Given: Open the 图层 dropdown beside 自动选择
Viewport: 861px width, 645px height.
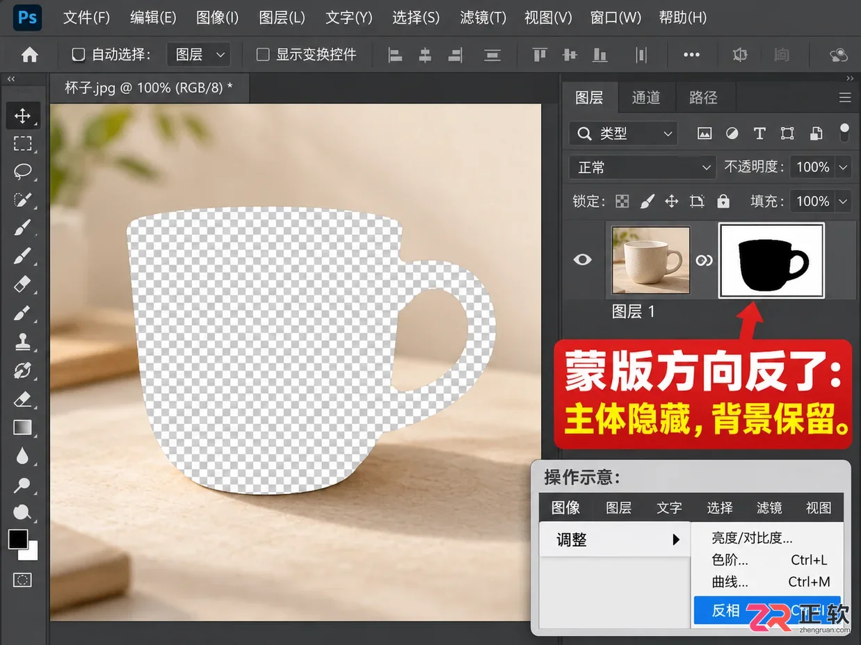Looking at the screenshot, I should tap(199, 54).
